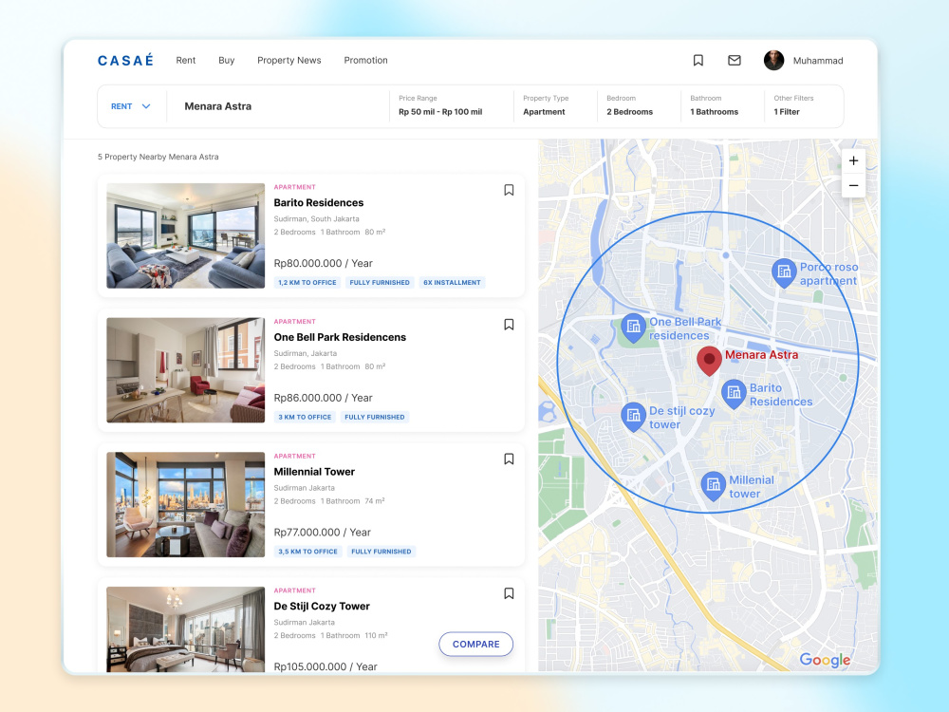Zoom out on the map
The height and width of the screenshot is (712, 949).
coord(853,185)
